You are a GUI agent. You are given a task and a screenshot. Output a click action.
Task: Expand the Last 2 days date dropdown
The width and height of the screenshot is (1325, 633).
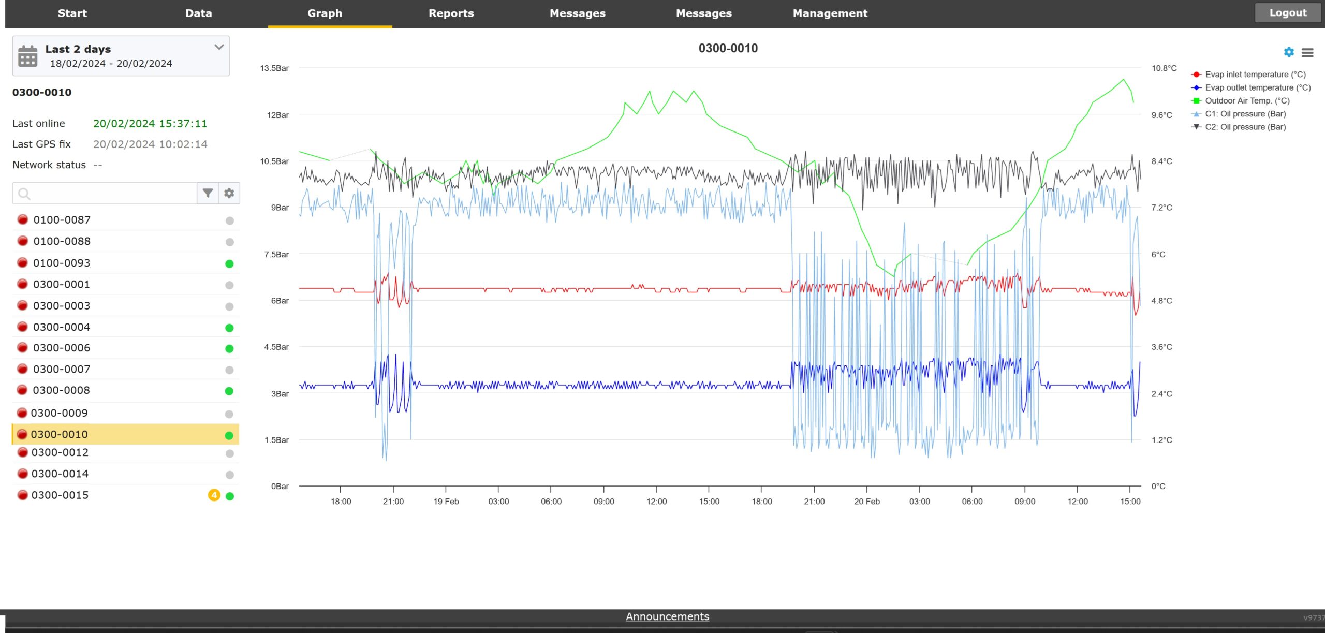click(x=219, y=47)
